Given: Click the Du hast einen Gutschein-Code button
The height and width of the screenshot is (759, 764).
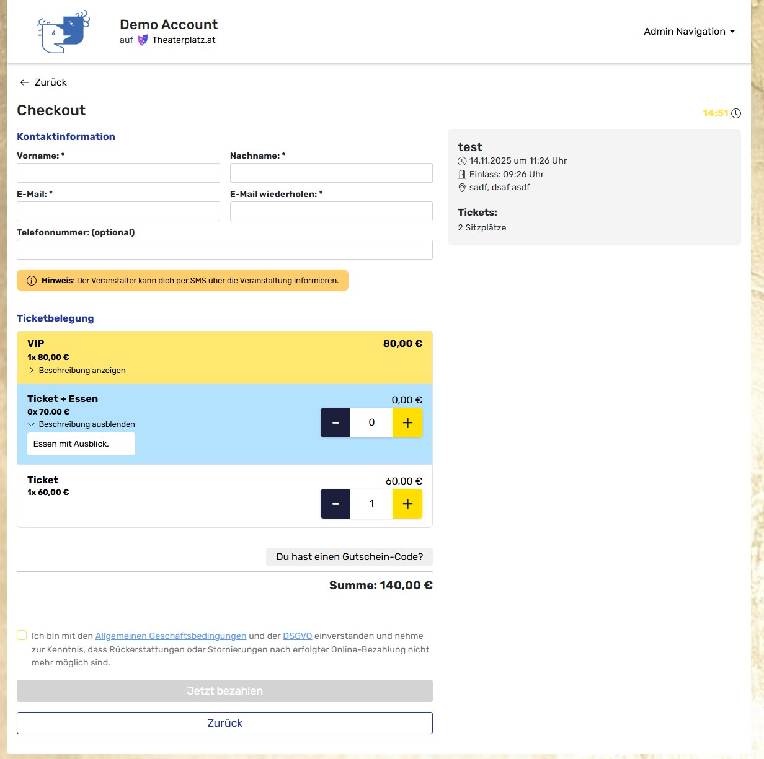Looking at the screenshot, I should click(x=349, y=557).
